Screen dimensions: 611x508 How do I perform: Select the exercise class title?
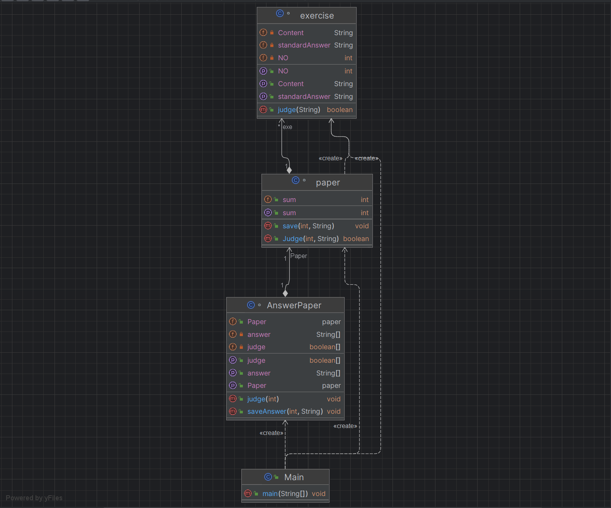[x=317, y=16]
